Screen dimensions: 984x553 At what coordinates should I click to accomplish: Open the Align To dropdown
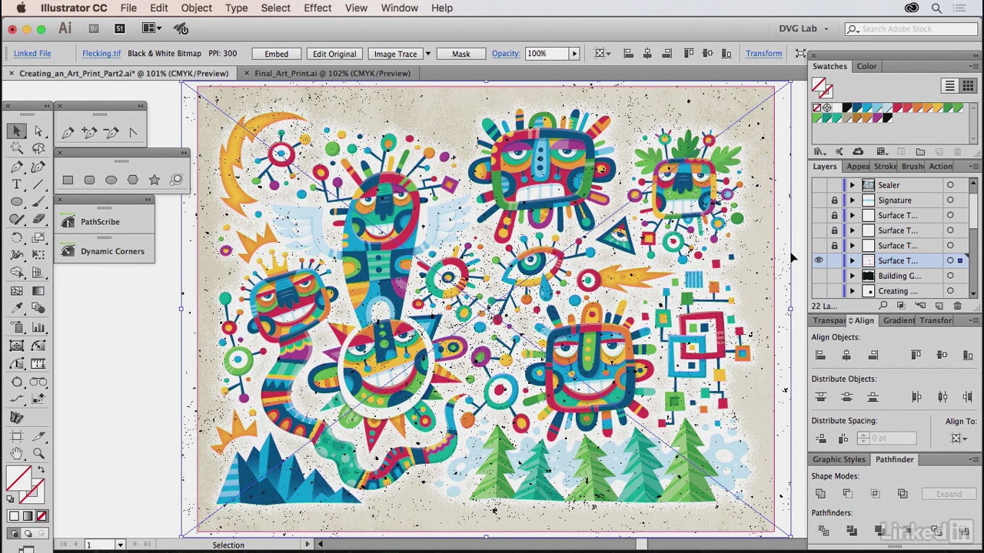[959, 439]
